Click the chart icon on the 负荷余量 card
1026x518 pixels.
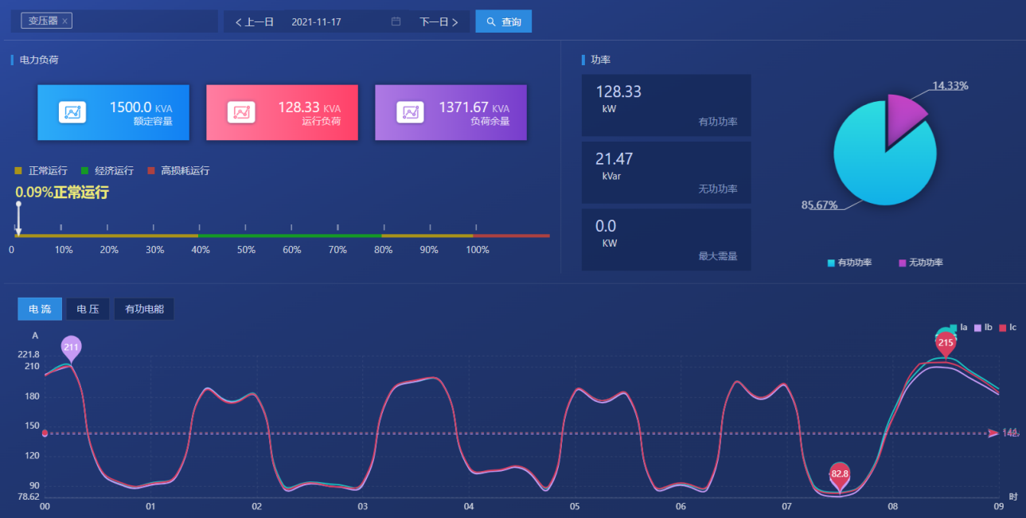(x=411, y=111)
